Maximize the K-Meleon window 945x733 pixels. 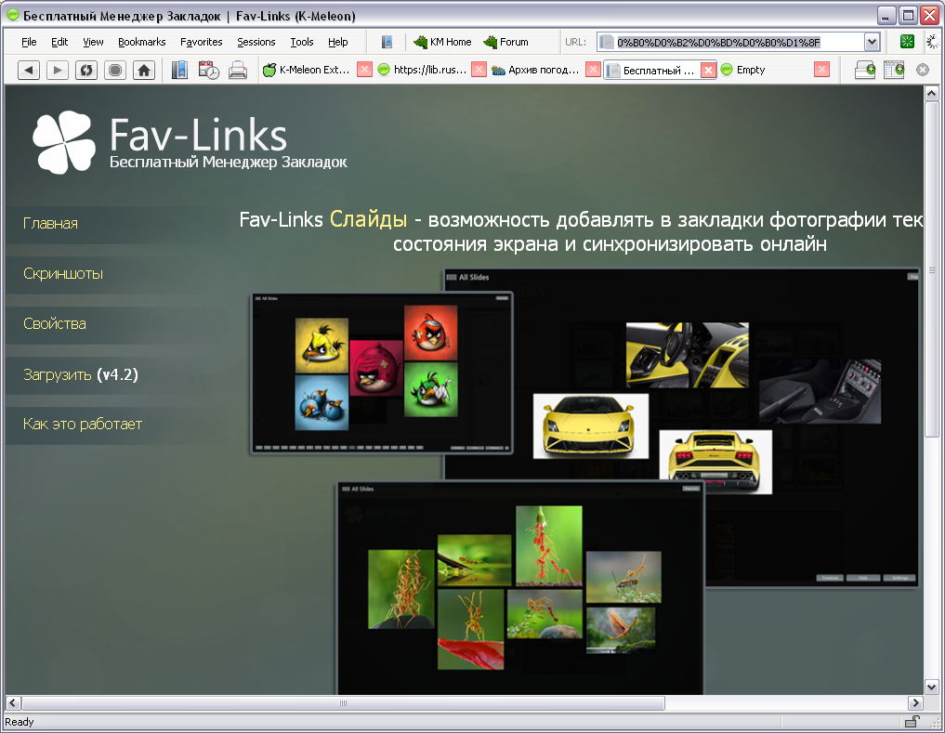(908, 15)
